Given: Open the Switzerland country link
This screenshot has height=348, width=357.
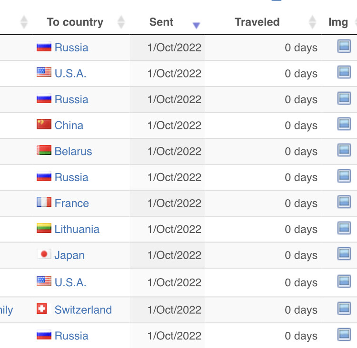Looking at the screenshot, I should 83,310.
